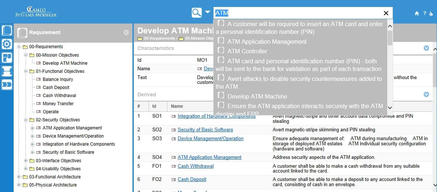Choose 'Develop ATM Machine' search suggestion

[x=257, y=96]
